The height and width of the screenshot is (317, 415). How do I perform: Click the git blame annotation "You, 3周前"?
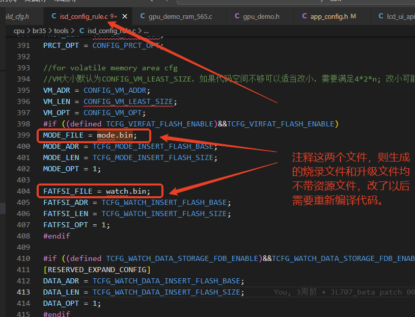[295, 292]
